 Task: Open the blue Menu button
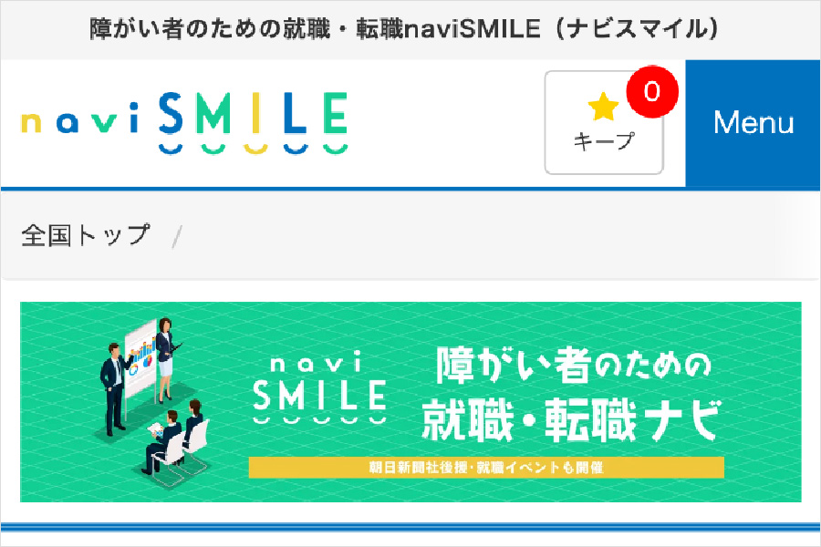click(x=753, y=124)
